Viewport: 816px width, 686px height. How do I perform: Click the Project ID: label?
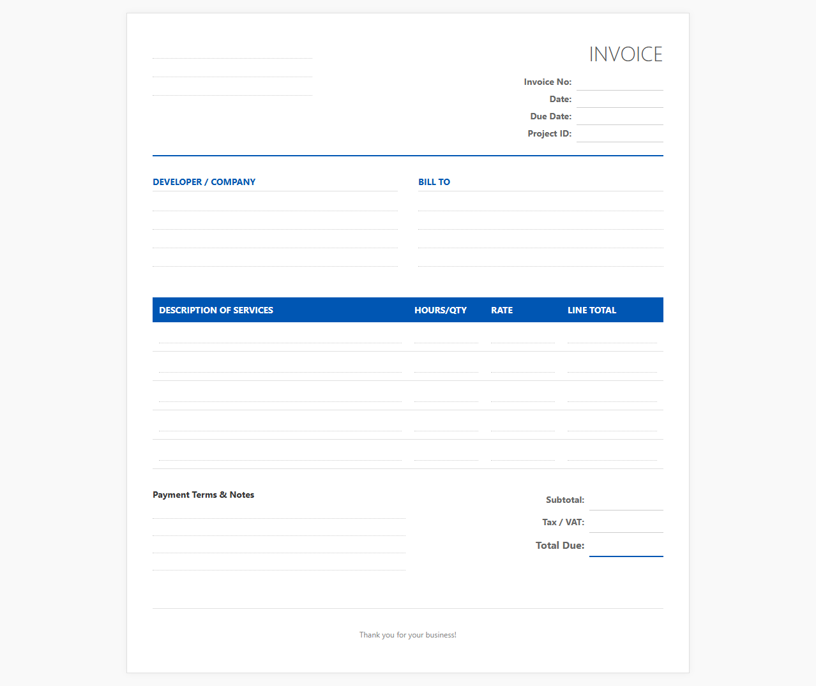549,133
